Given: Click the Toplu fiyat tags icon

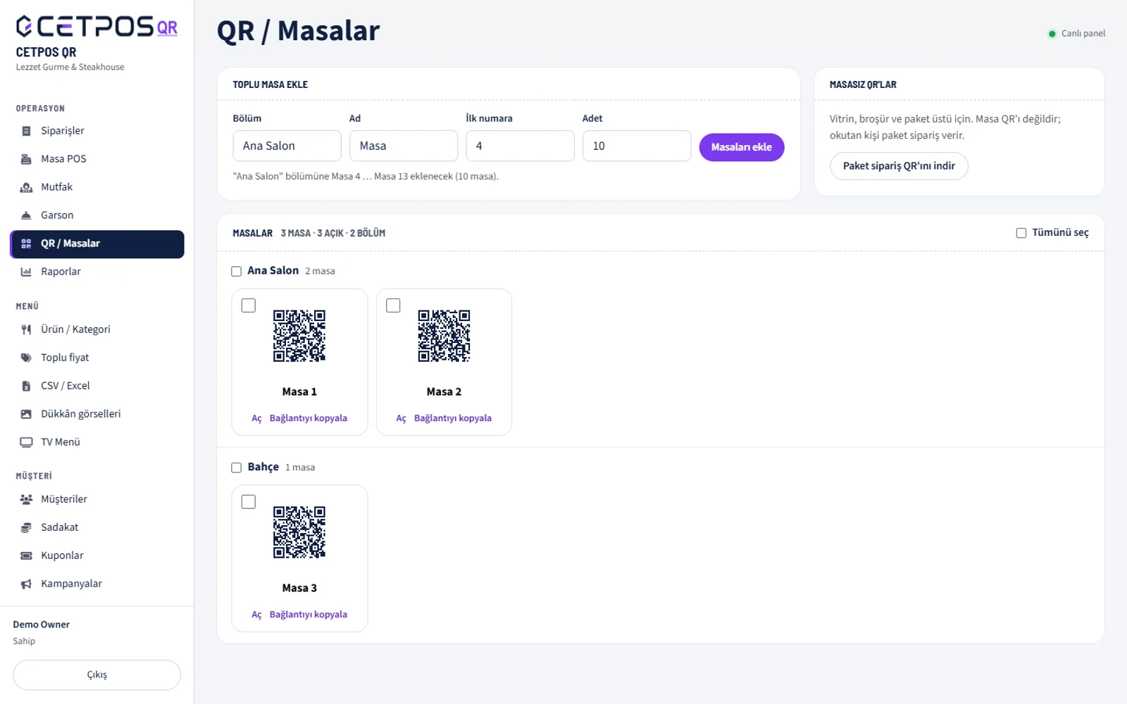Looking at the screenshot, I should pyautogui.click(x=26, y=358).
